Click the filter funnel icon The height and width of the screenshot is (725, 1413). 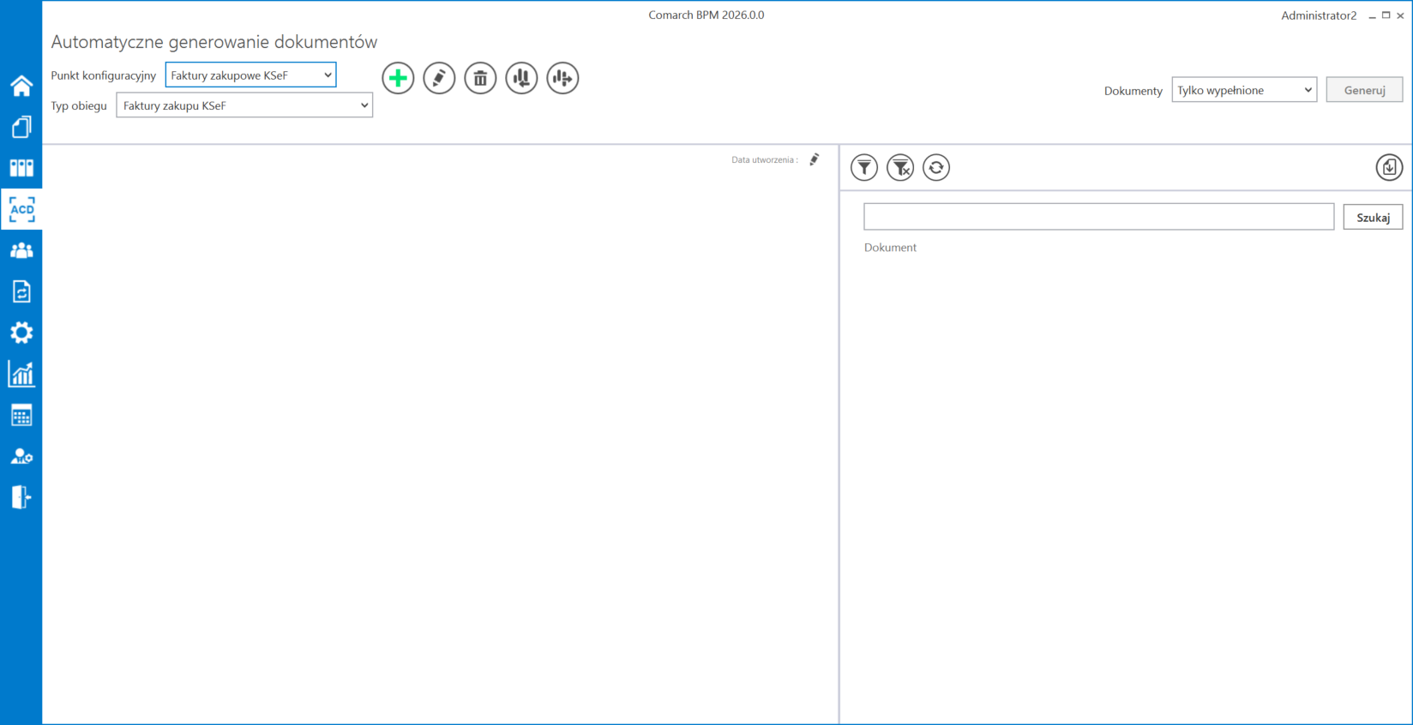coord(864,167)
